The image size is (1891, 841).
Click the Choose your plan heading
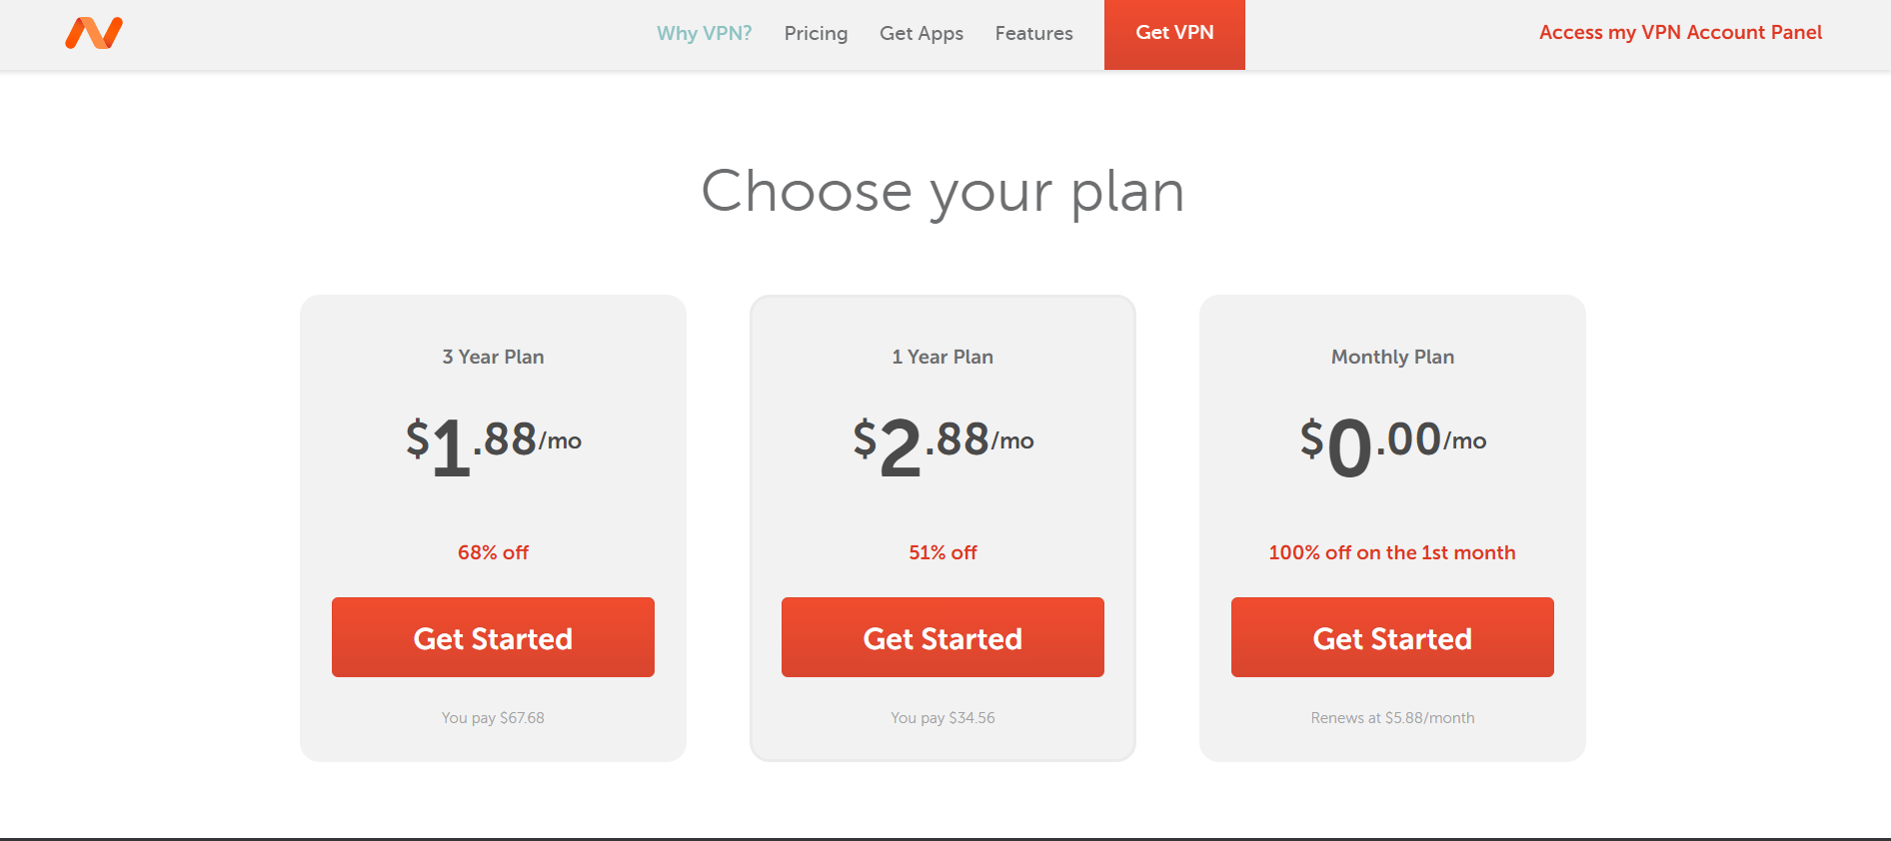point(943,191)
